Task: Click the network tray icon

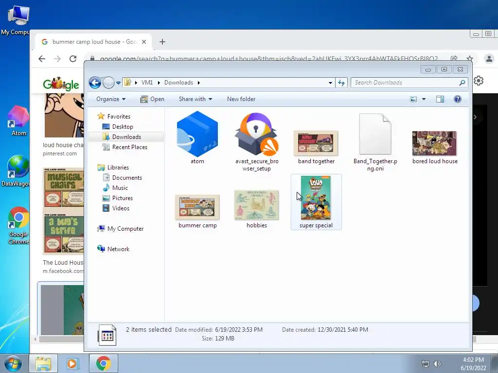Action: click(425, 364)
